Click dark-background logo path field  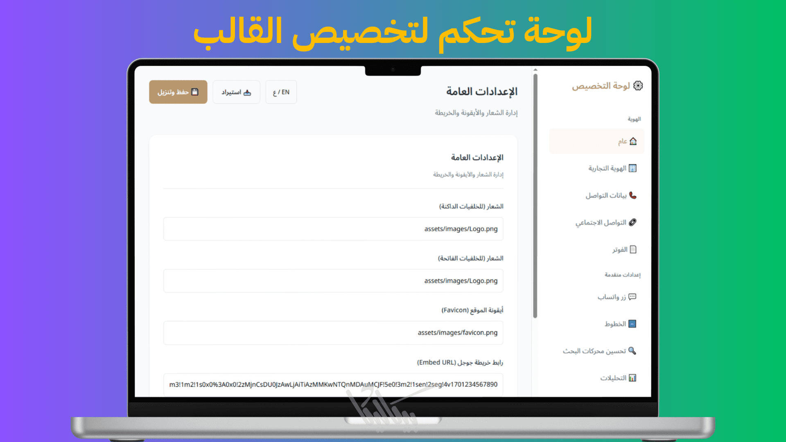coord(333,229)
